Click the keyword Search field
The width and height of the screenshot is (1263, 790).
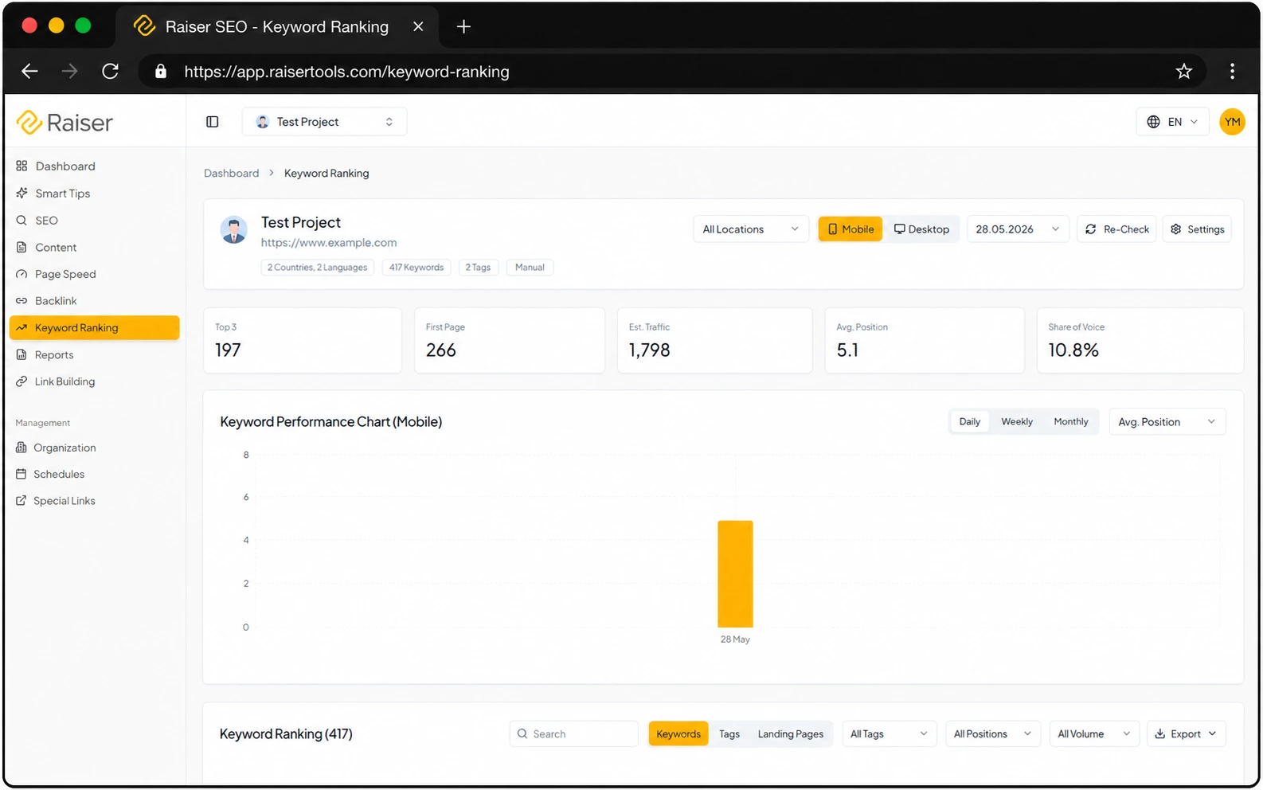pyautogui.click(x=574, y=734)
